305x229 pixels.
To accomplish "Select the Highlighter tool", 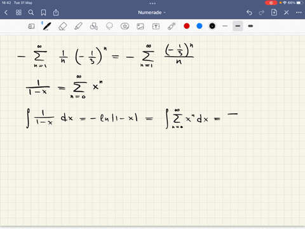I will [x=78, y=26].
